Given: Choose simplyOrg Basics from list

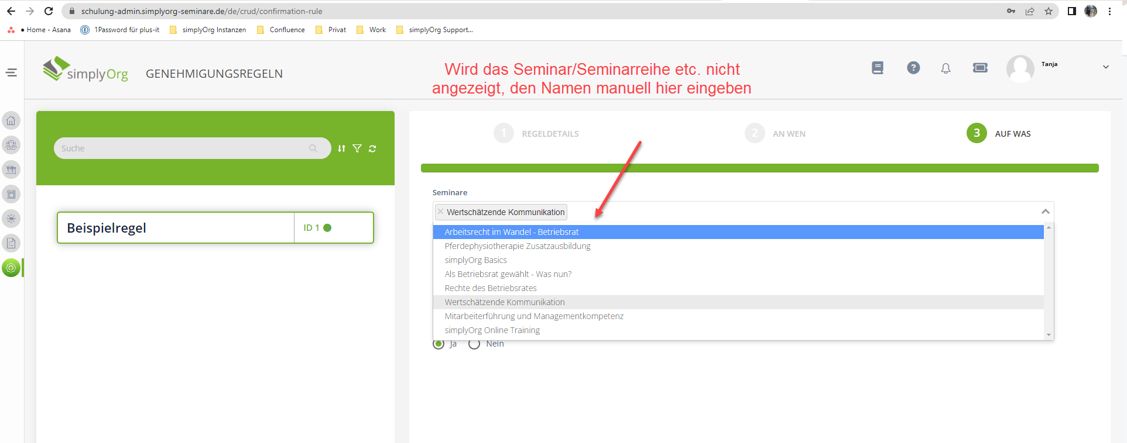Looking at the screenshot, I should coord(475,260).
